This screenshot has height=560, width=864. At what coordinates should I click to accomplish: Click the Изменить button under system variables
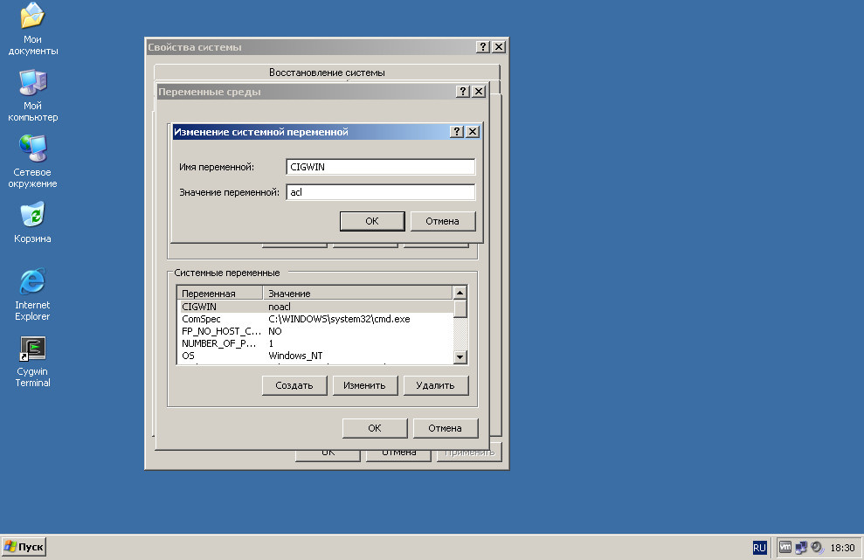coord(365,385)
